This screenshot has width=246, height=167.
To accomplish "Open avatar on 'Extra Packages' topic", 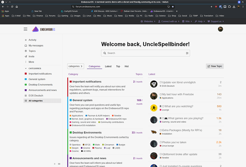I will coord(154,132).
